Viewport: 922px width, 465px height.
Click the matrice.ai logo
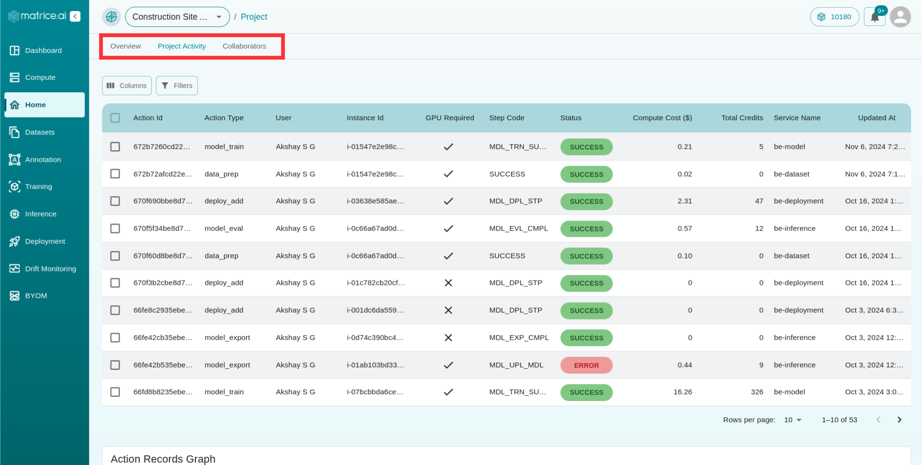[x=37, y=16]
